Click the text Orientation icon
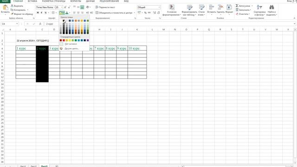The image size is (297, 167). point(88,7)
